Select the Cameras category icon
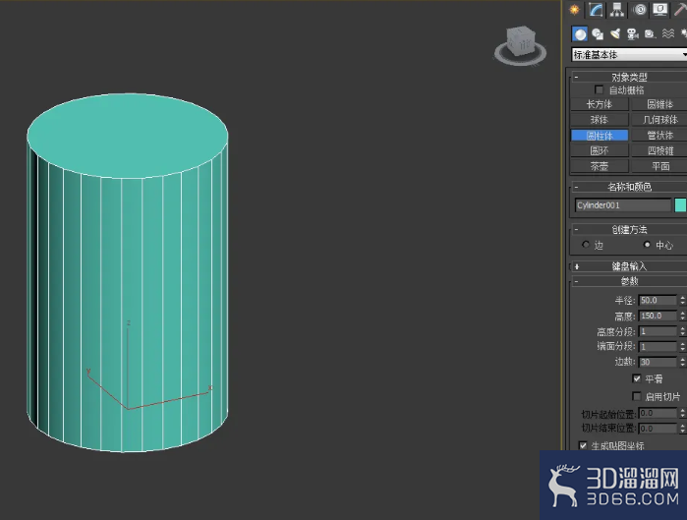The width and height of the screenshot is (687, 520). point(632,34)
